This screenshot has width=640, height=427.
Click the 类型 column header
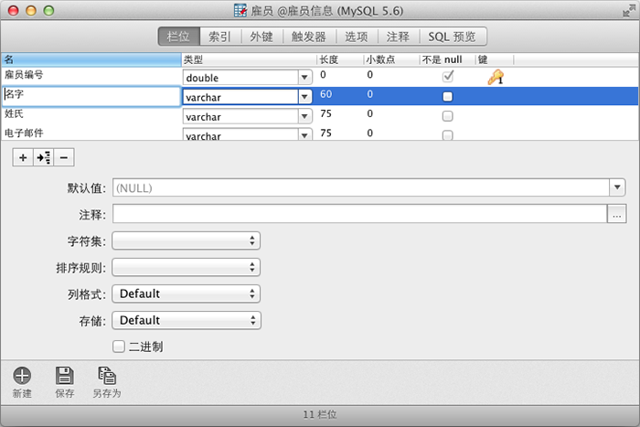pyautogui.click(x=249, y=59)
